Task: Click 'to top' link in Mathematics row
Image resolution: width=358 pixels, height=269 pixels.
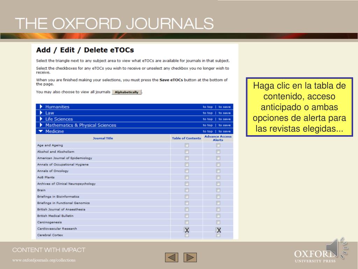Action: (x=208, y=125)
